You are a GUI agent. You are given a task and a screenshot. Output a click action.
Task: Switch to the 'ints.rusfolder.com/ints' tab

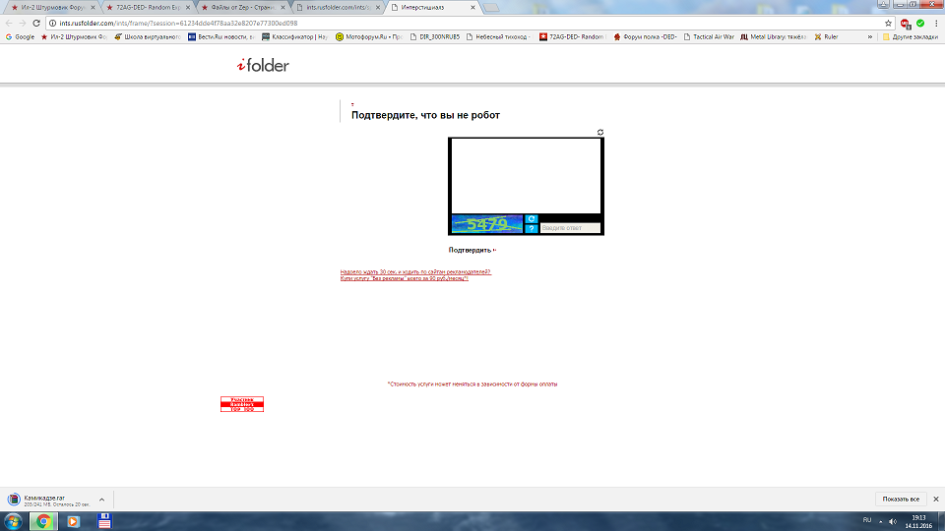pyautogui.click(x=337, y=7)
